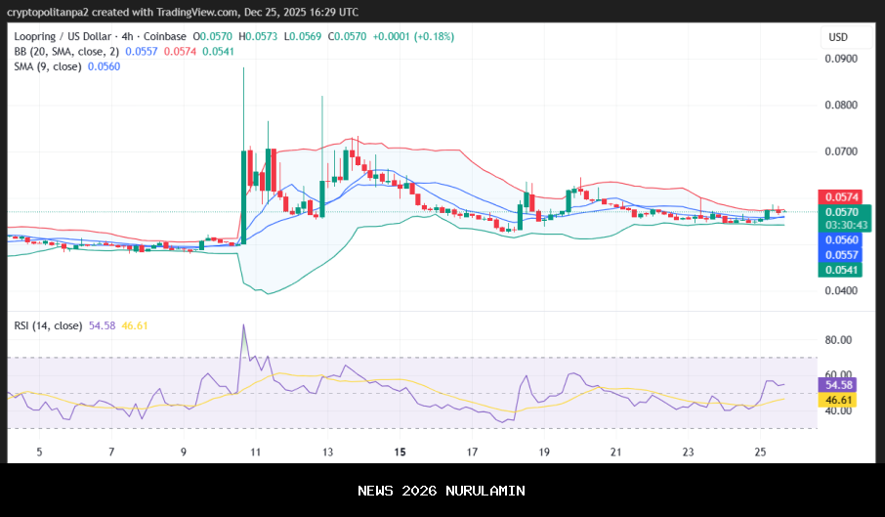The image size is (885, 517).
Task: Click the NEWS 2026 NURULAMIN footer caption
Action: coord(442,491)
